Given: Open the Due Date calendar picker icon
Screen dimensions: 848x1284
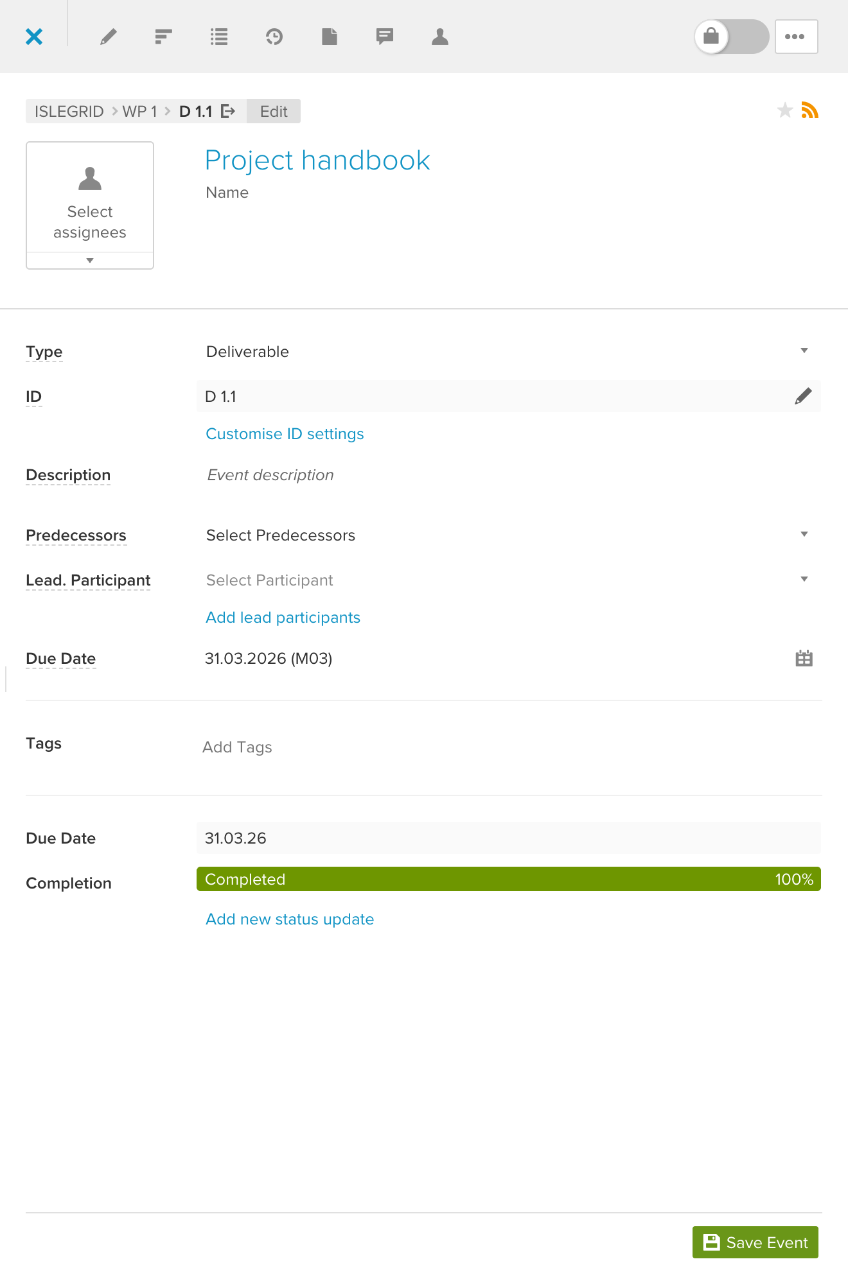Looking at the screenshot, I should point(804,659).
